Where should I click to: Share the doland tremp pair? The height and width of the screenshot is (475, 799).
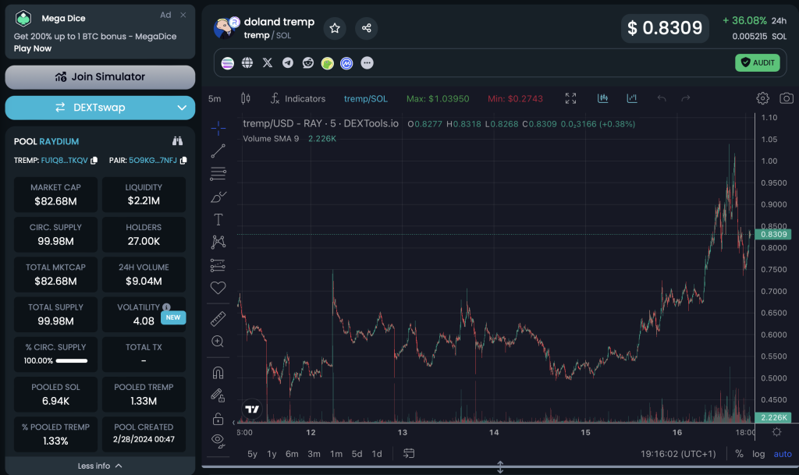tap(367, 28)
